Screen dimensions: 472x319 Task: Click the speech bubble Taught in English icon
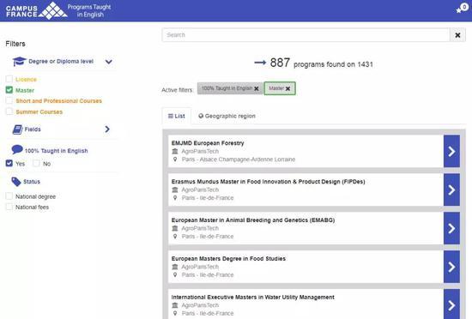(17, 149)
